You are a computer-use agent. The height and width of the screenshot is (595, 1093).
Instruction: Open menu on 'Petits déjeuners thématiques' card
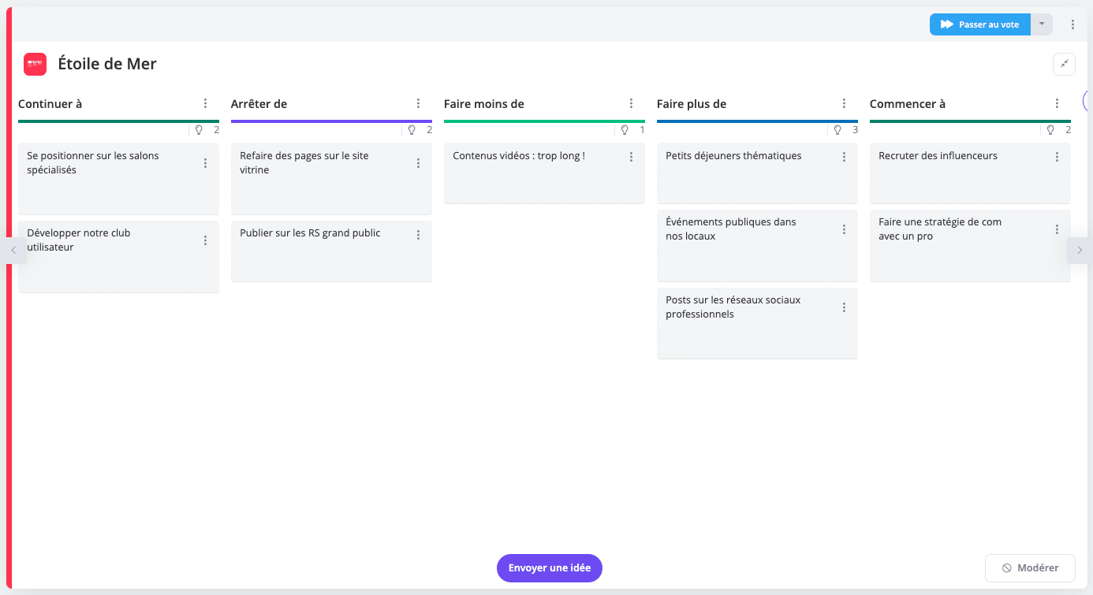pos(844,157)
